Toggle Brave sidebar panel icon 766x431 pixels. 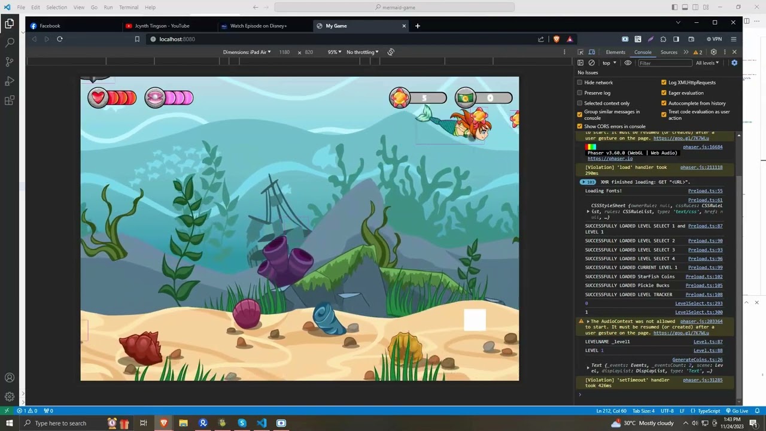coord(676,39)
